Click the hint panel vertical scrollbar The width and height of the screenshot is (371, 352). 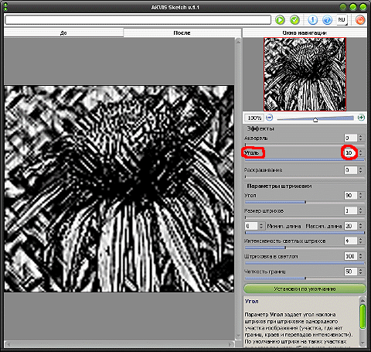tap(362, 322)
